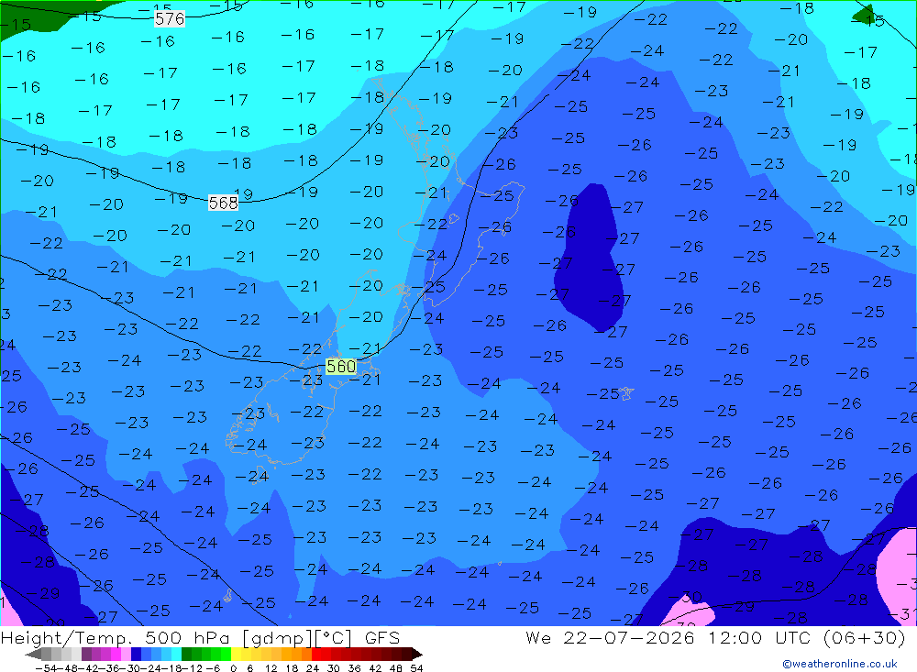Click the '12' legend scale value
This screenshot has width=917, height=672.
pyautogui.click(x=271, y=668)
